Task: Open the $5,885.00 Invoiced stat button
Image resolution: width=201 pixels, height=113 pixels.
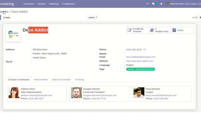Action: click(138, 30)
